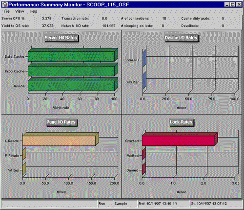Open the Help menu
The height and width of the screenshot is (210, 244).
(33, 11)
